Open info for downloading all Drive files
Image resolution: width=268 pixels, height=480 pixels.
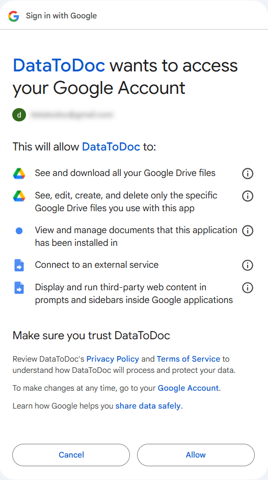click(x=248, y=173)
